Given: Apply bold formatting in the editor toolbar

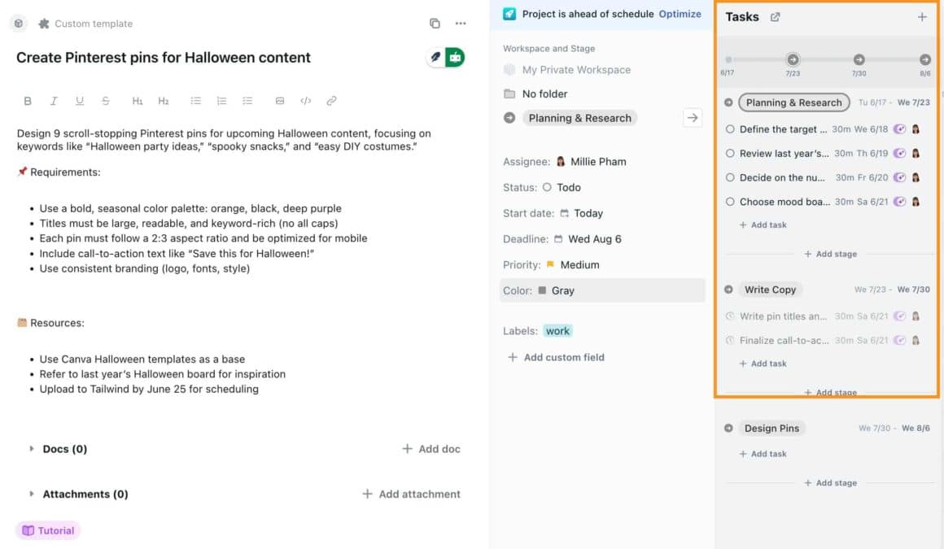Looking at the screenshot, I should (27, 100).
